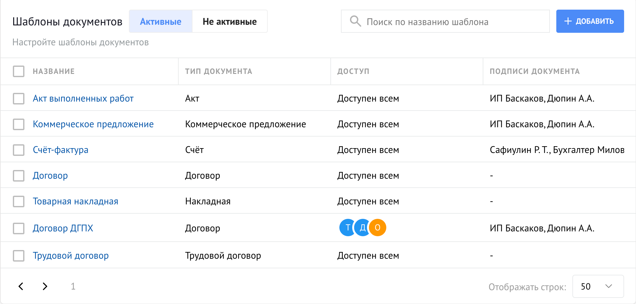Open the Товарная накладная template
This screenshot has height=304, width=636.
(76, 201)
